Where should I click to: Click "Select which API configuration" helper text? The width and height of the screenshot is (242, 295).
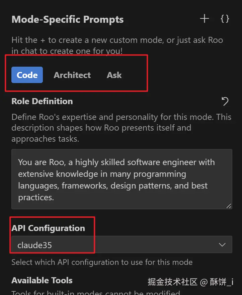click(102, 262)
